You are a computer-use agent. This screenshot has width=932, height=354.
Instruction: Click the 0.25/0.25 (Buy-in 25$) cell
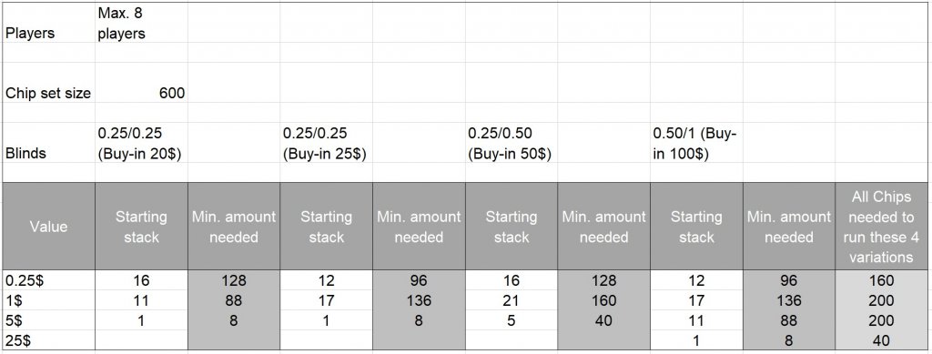pos(327,143)
